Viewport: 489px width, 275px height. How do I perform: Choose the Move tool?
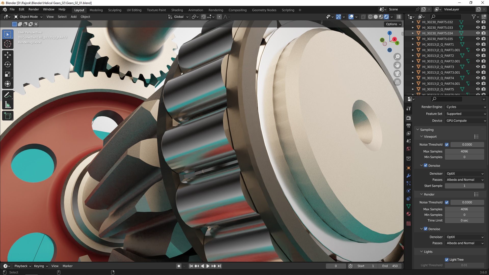point(8,55)
